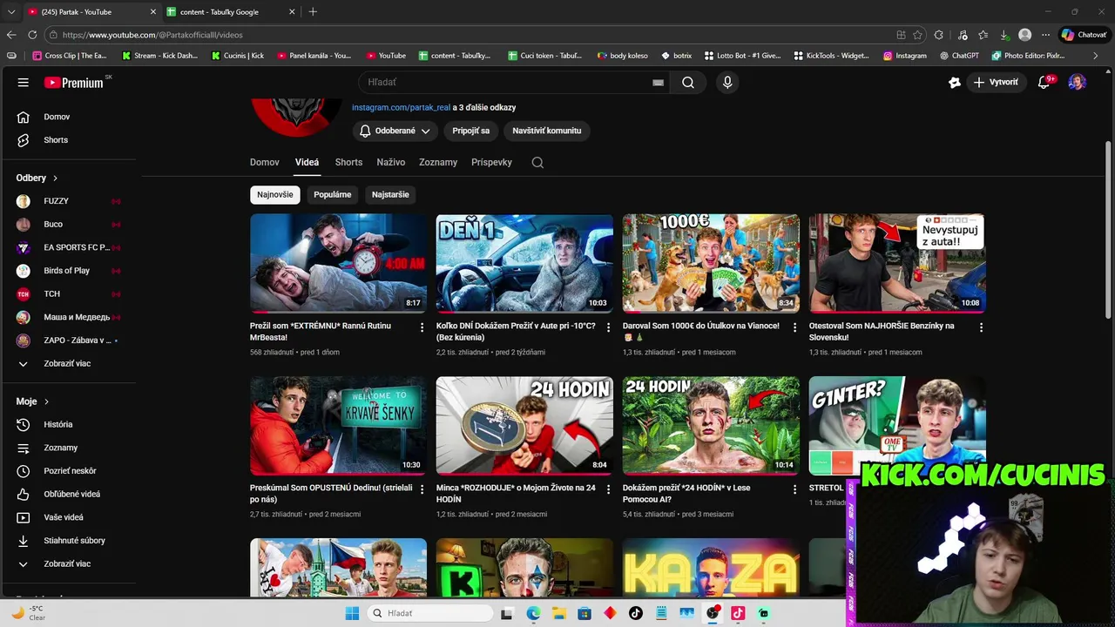Viewport: 1115px width, 627px height.
Task: Switch to the Domov channel tab
Action: pyautogui.click(x=265, y=162)
